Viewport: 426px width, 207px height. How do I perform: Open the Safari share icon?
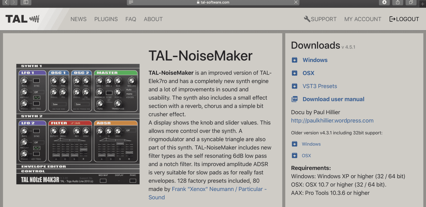(398, 2)
